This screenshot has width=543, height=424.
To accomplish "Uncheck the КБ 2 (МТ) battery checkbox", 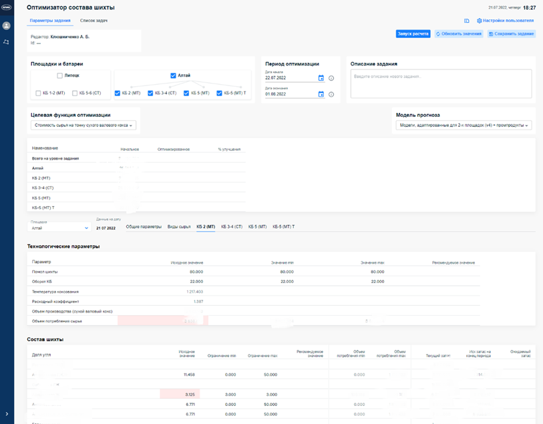I will click(118, 93).
